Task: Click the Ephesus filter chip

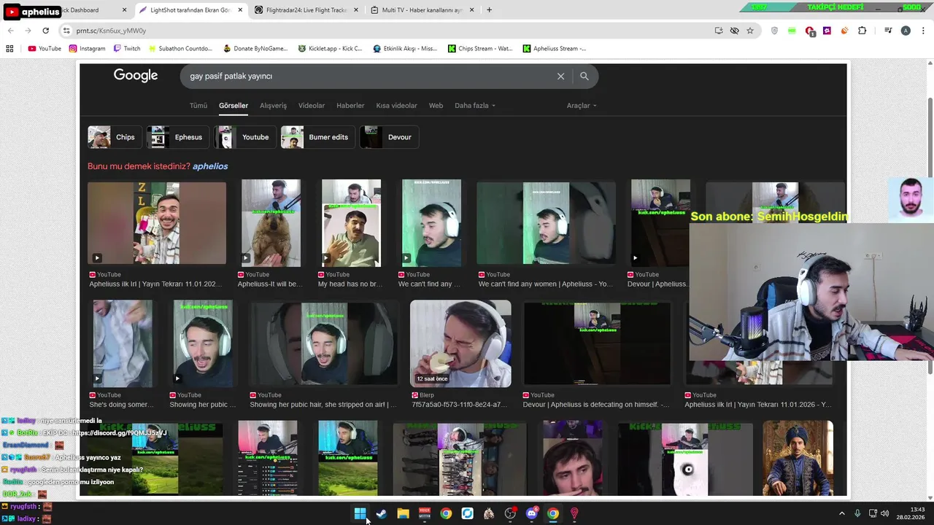Action: [x=177, y=137]
